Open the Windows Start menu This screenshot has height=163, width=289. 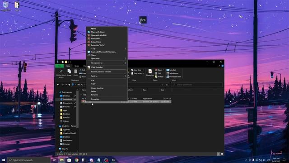coord(4,160)
